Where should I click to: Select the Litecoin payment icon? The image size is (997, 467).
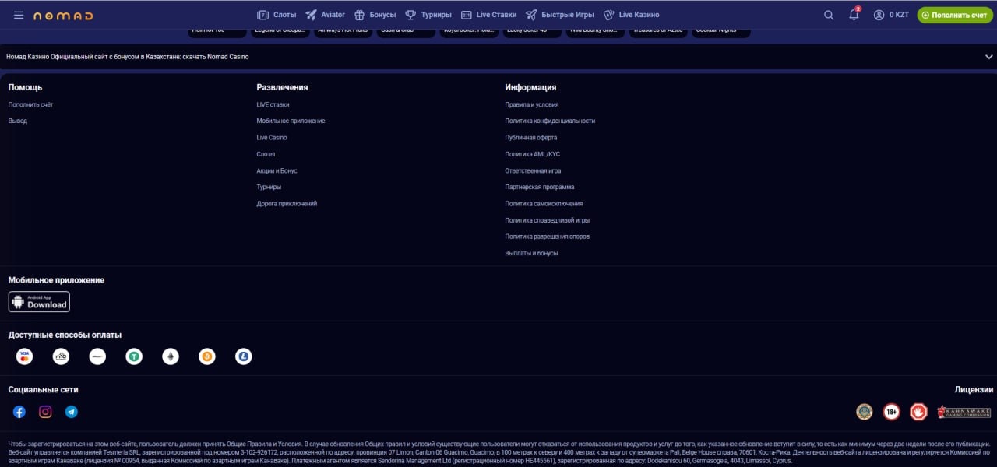pyautogui.click(x=244, y=356)
